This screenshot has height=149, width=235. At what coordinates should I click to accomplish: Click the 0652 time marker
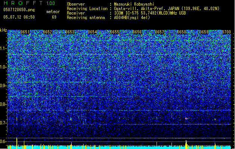47,32
